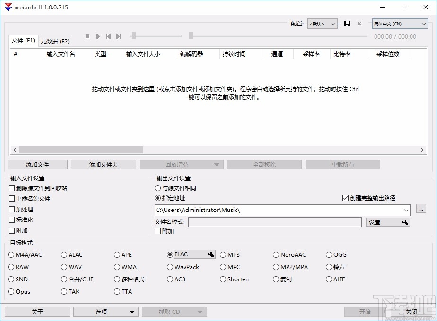
Task: Click the previous track icon
Action: point(108,36)
